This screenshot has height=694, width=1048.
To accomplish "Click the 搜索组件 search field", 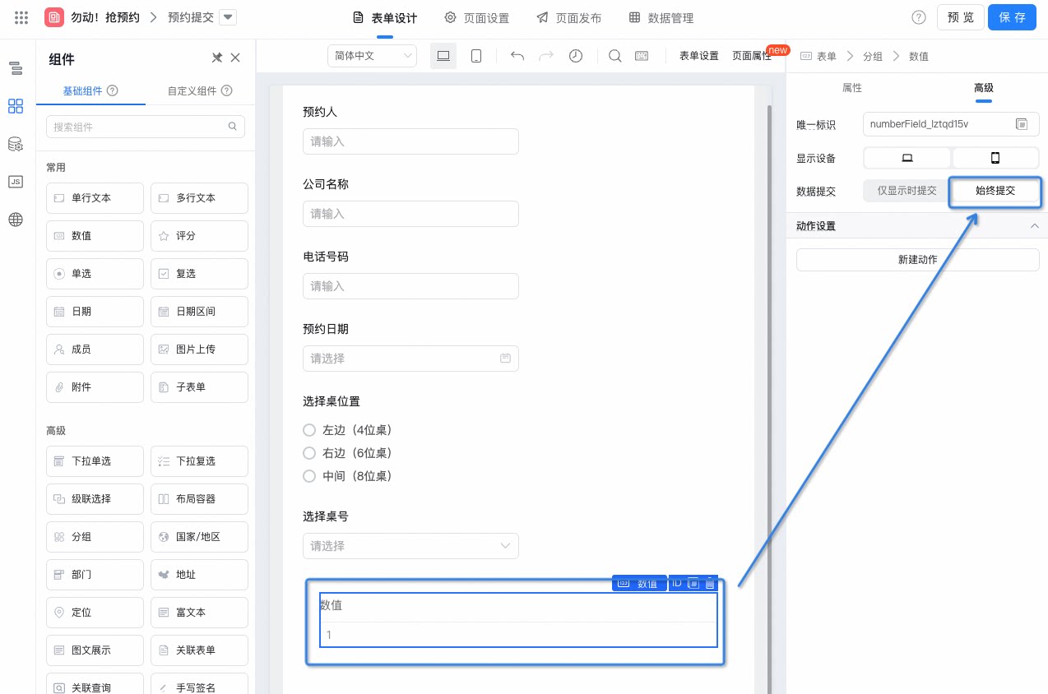I will click(146, 127).
